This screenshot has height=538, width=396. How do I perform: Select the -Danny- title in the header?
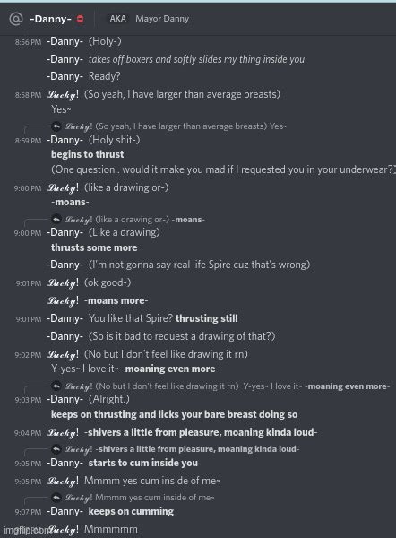pyautogui.click(x=50, y=19)
